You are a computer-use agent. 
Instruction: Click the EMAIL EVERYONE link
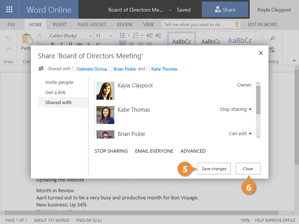click(x=154, y=151)
